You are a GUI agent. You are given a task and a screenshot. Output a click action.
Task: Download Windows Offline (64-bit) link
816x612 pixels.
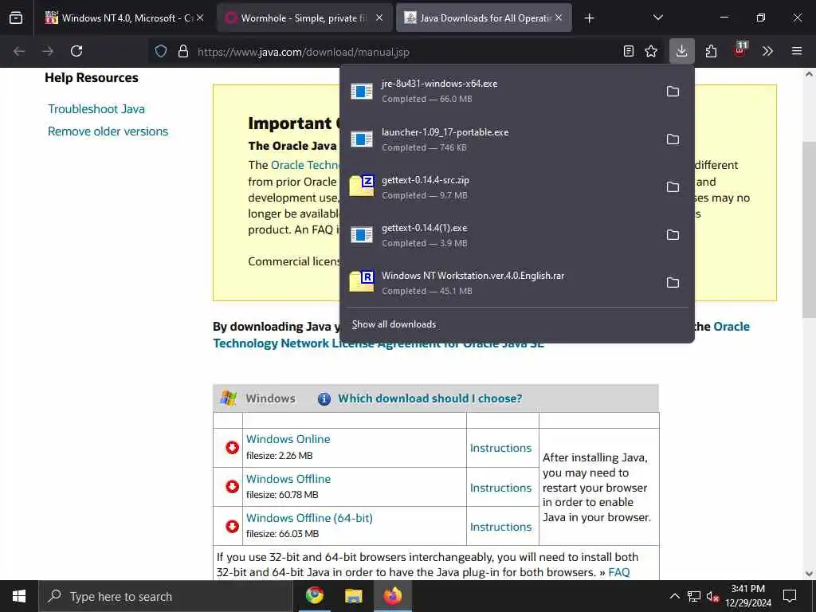coord(309,518)
